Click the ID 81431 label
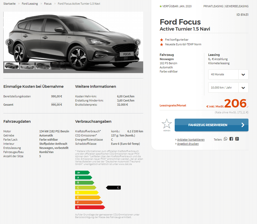The image size is (257, 224). [242, 15]
